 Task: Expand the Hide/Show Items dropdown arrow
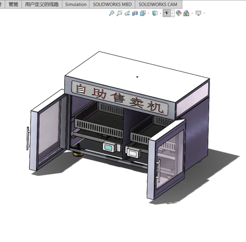point(173,13)
